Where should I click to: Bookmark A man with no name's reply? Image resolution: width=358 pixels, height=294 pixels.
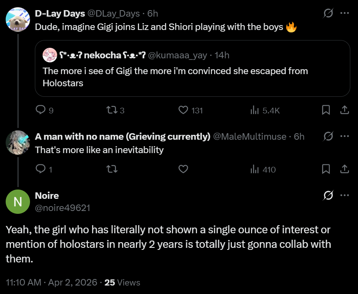tap(326, 169)
